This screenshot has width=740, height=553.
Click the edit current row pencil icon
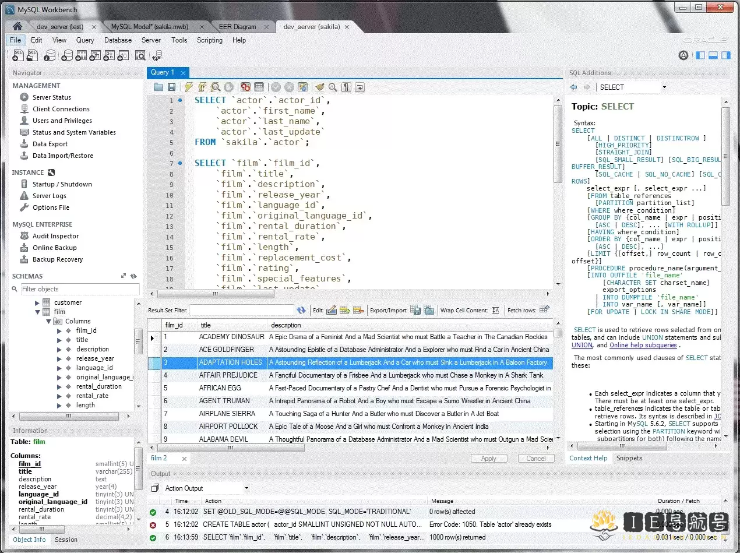click(331, 310)
